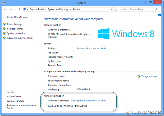Select System breadcrumb item
The width and height of the screenshot is (164, 116).
76,9
